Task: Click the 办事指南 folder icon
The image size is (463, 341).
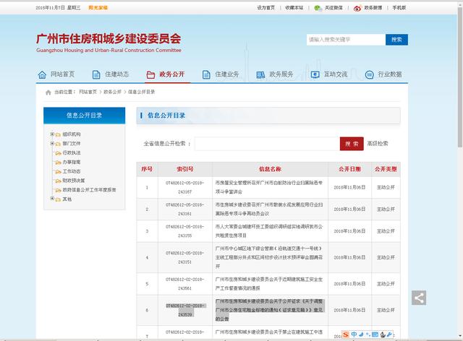Action: [58, 163]
